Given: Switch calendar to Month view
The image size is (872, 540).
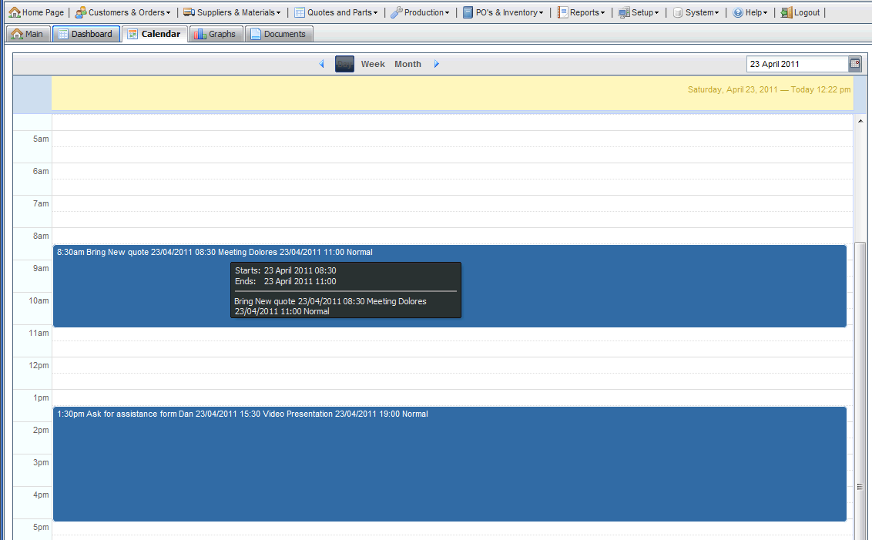Looking at the screenshot, I should point(407,64).
